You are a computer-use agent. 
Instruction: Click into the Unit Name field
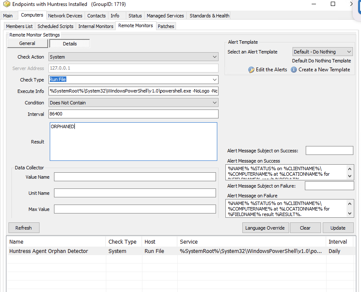135,193
